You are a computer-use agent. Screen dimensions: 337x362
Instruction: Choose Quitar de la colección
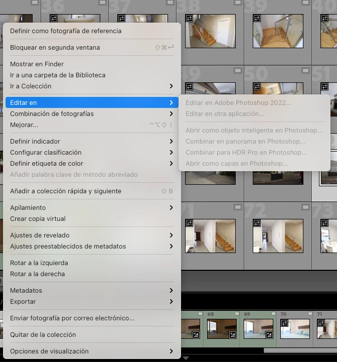(x=92, y=335)
